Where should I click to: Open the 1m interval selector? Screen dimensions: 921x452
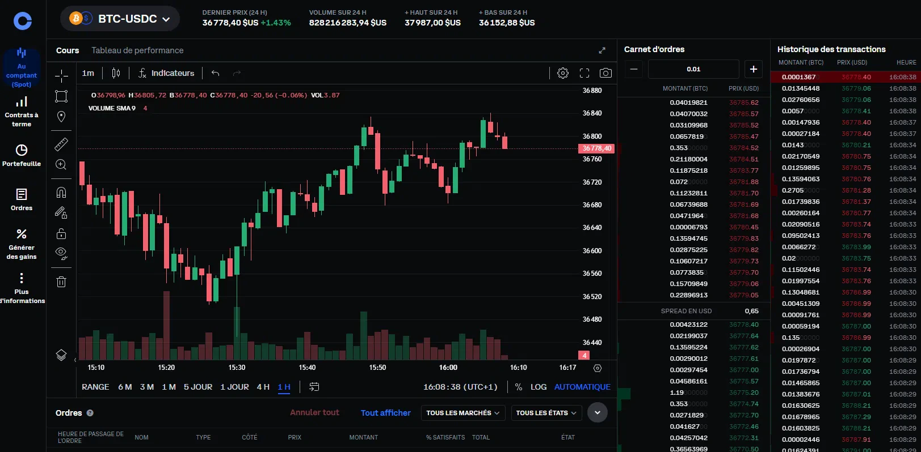coord(88,73)
